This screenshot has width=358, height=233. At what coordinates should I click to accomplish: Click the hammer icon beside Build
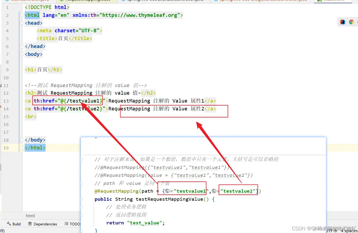coord(9,224)
